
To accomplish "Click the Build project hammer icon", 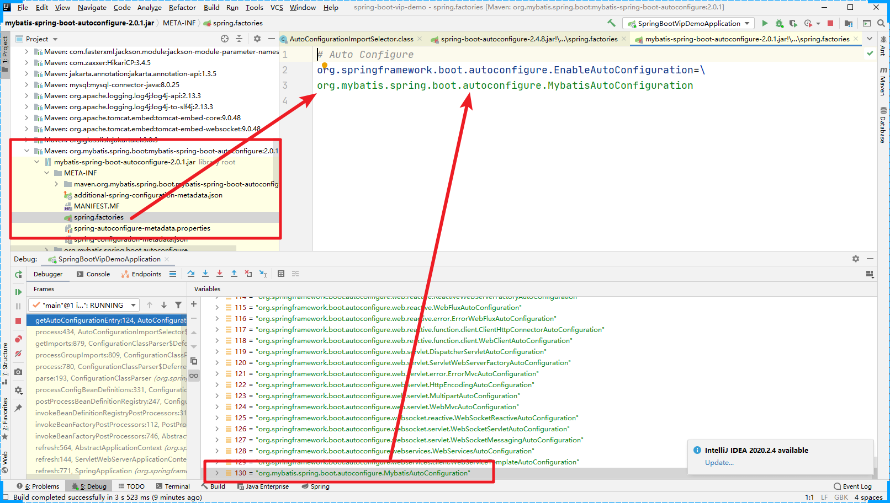I will pyautogui.click(x=611, y=23).
